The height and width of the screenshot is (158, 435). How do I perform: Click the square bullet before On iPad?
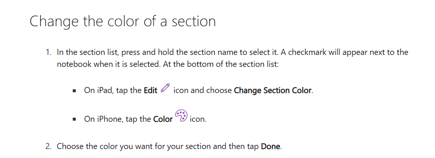point(74,91)
